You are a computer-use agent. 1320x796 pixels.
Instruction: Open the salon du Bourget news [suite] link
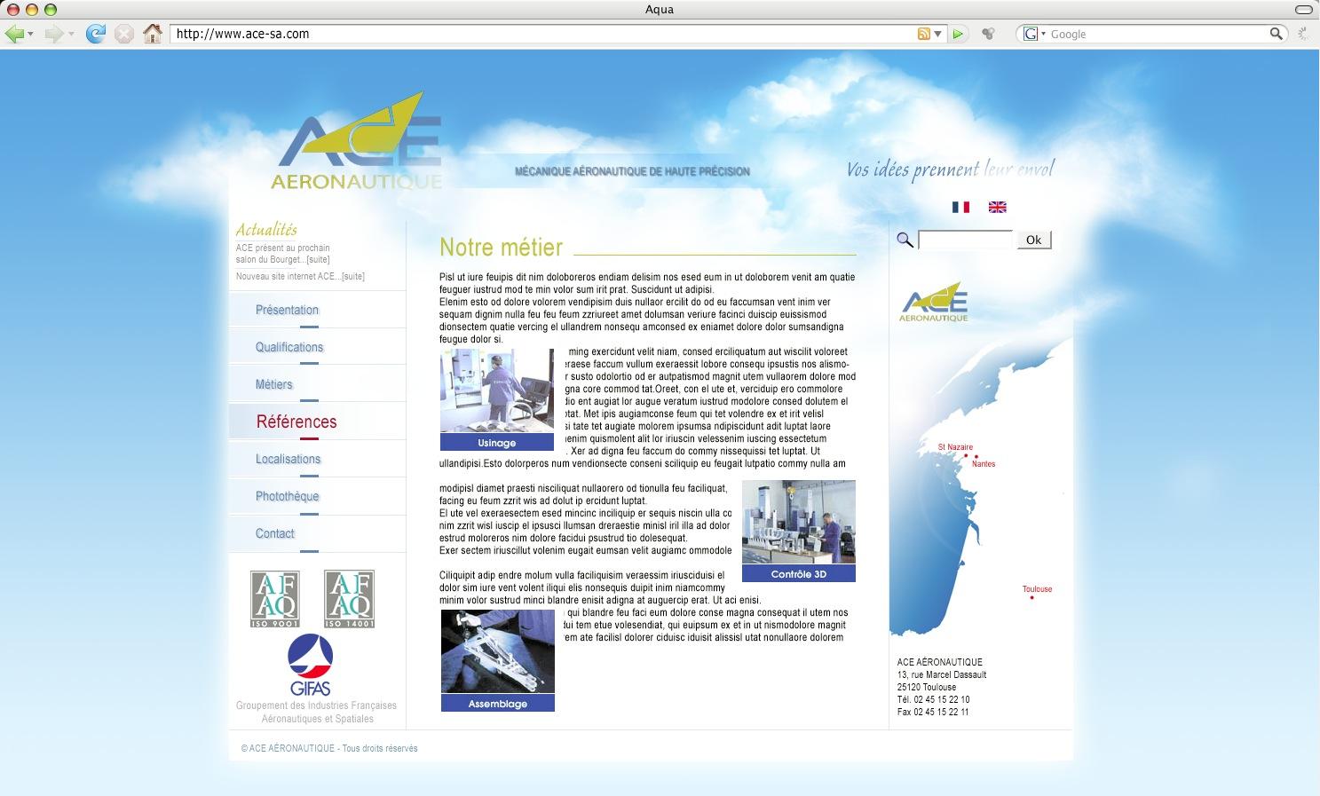pyautogui.click(x=318, y=259)
